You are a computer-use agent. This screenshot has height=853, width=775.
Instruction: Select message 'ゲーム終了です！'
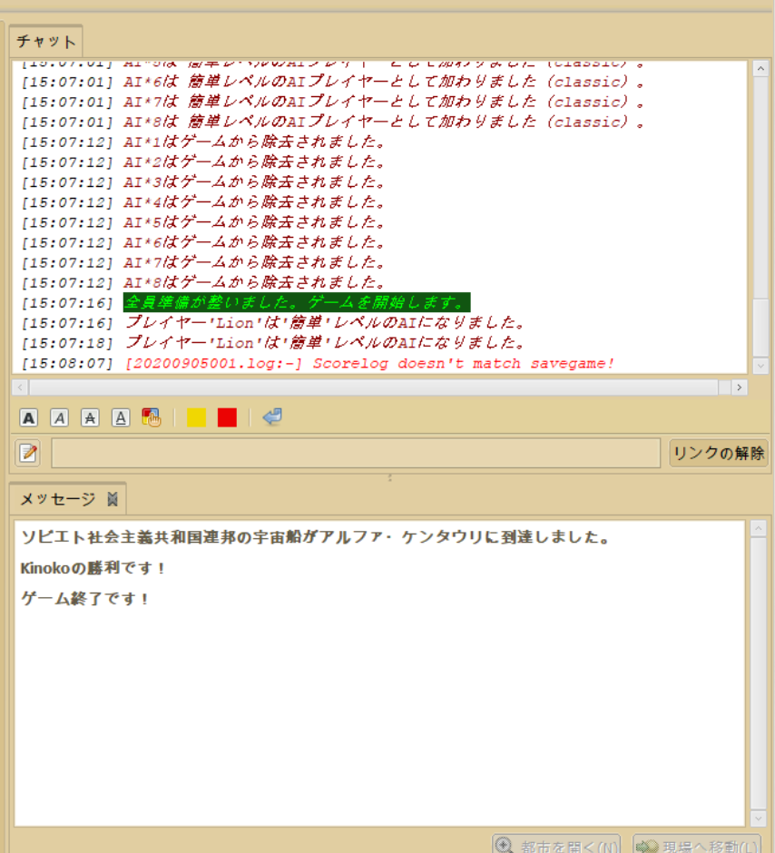pyautogui.click(x=84, y=598)
